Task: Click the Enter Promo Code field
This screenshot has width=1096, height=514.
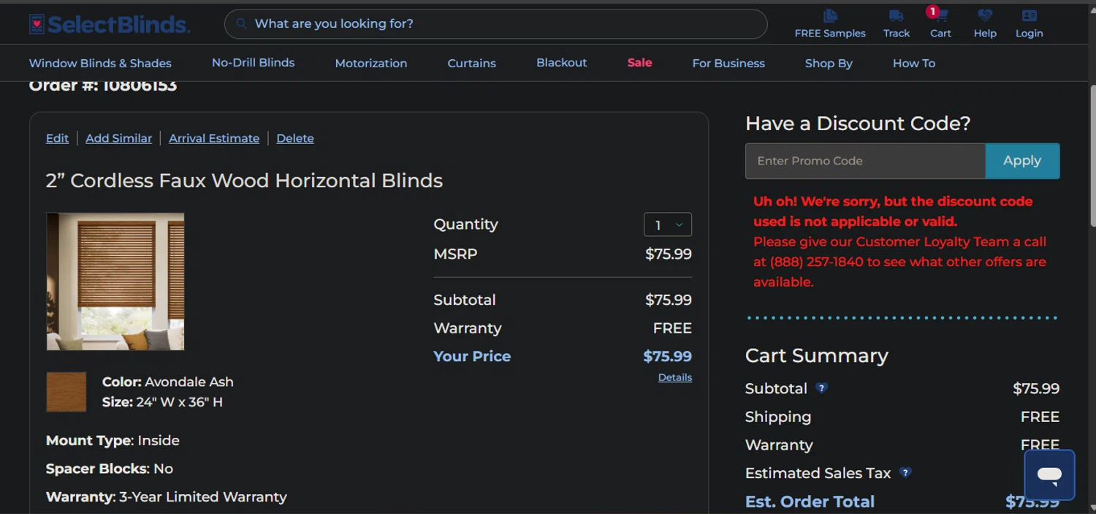Action: pyautogui.click(x=865, y=161)
